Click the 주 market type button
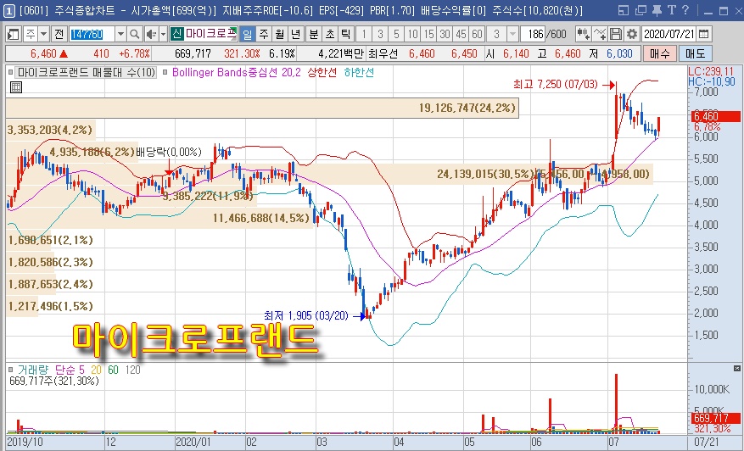The height and width of the screenshot is (451, 744). click(31, 34)
